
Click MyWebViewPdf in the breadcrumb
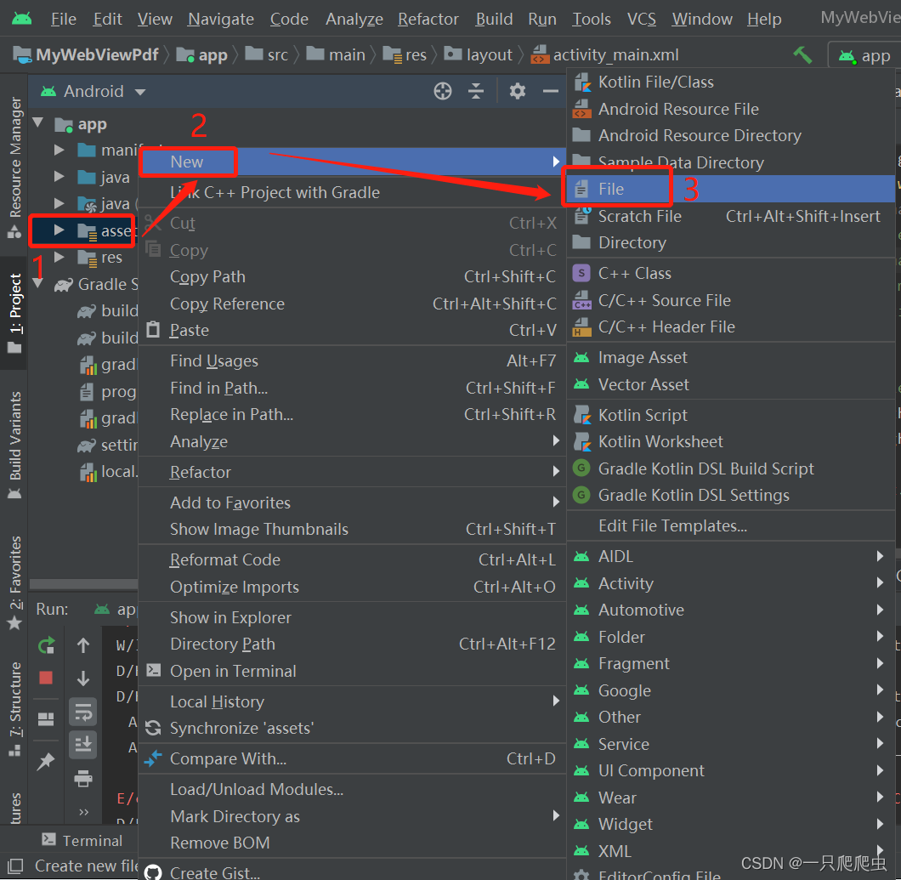click(86, 55)
